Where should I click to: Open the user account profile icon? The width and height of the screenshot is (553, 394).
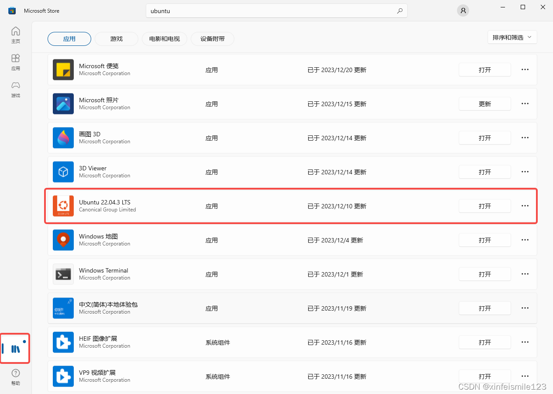click(463, 10)
